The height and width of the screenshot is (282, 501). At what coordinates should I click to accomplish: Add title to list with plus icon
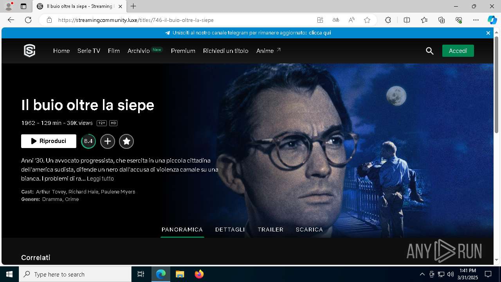tap(108, 141)
